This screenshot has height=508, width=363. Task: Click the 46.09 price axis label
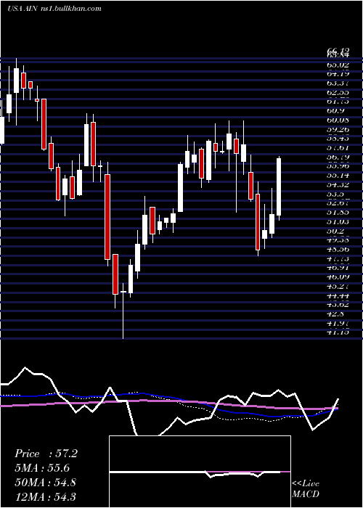click(338, 276)
